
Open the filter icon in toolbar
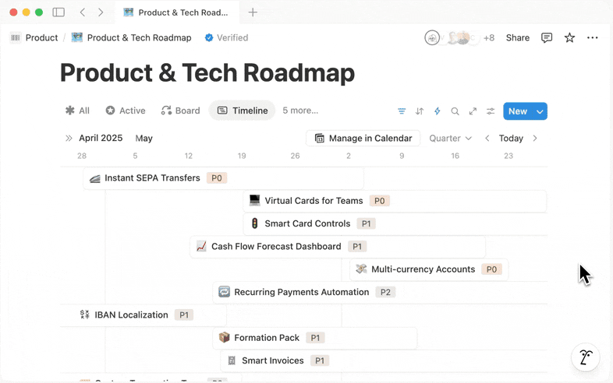(x=402, y=111)
